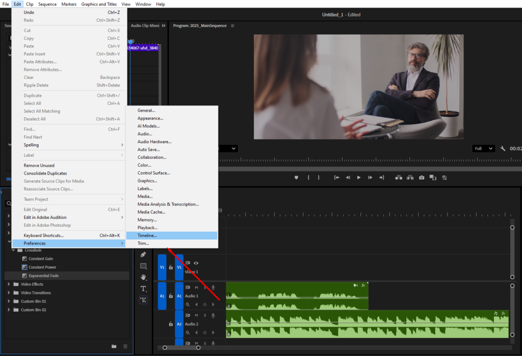Expand the Video Effects folder
Viewport: 522px width, 356px height.
tap(9, 284)
